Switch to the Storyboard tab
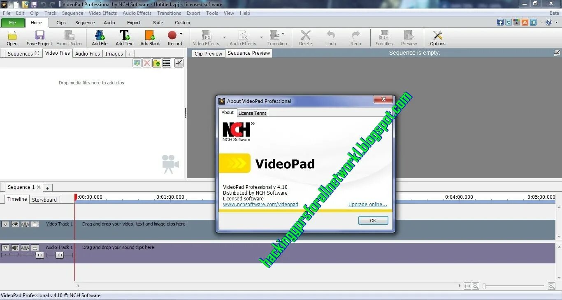This screenshot has width=562, height=300. [x=44, y=200]
